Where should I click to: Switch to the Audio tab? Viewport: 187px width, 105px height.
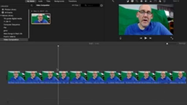click(40, 1)
